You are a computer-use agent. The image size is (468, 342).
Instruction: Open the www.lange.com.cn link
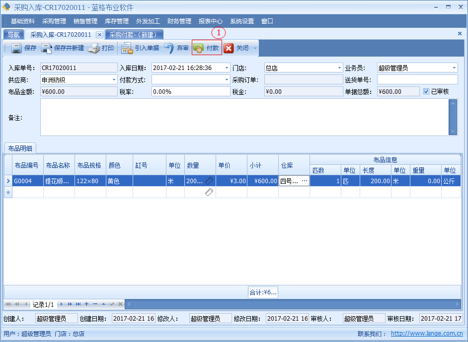tap(427, 334)
